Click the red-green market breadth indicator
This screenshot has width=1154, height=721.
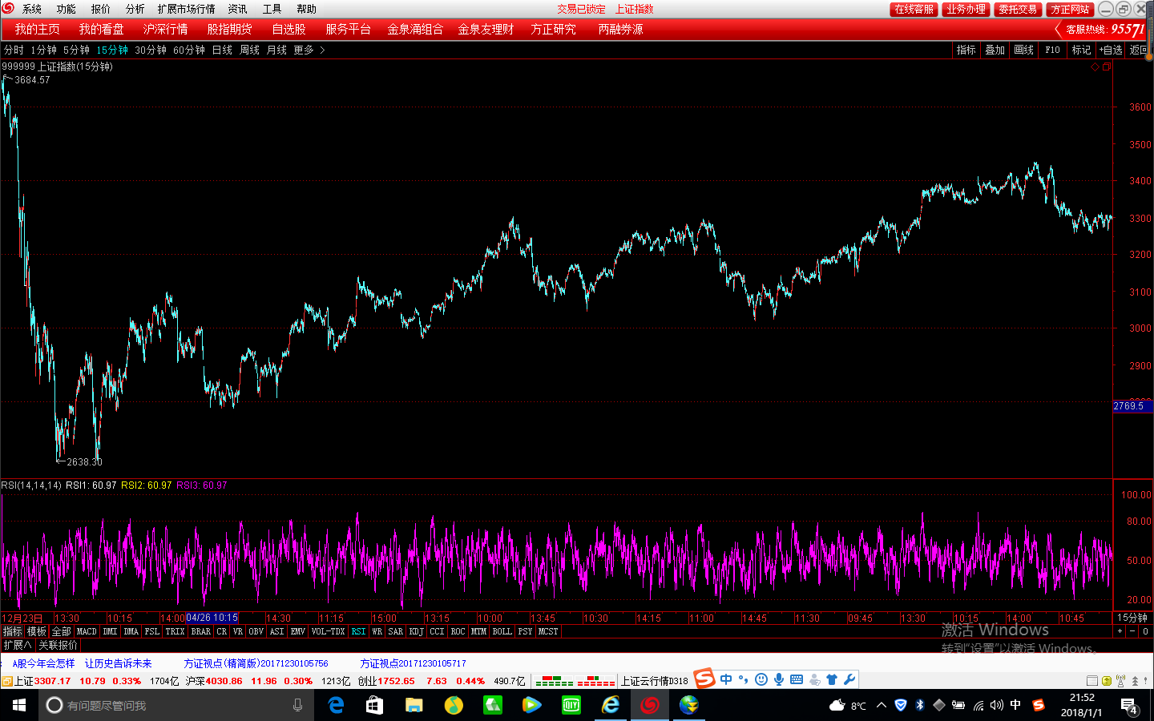[x=575, y=681]
